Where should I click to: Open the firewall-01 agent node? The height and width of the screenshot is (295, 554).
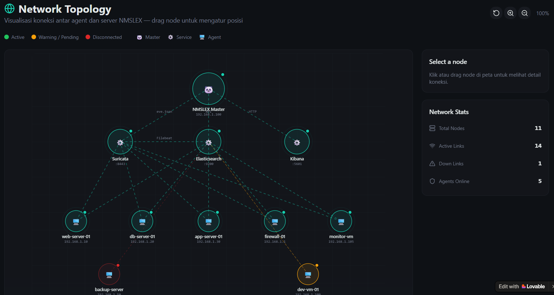point(275,221)
